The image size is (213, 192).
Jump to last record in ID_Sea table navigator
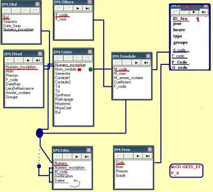click(203, 12)
